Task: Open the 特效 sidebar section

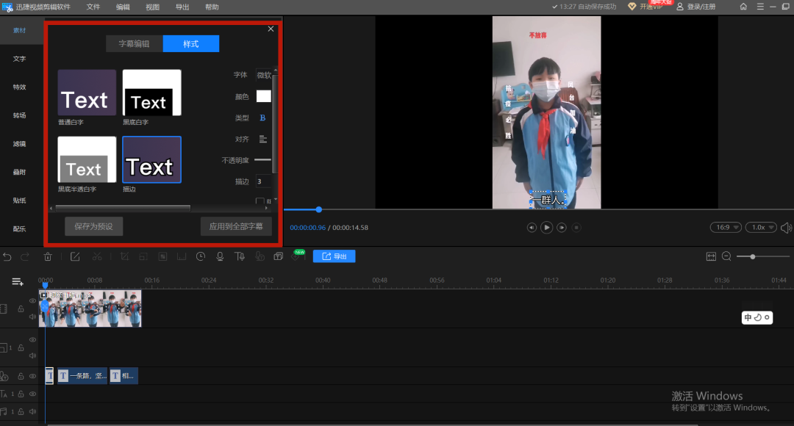Action: click(19, 87)
